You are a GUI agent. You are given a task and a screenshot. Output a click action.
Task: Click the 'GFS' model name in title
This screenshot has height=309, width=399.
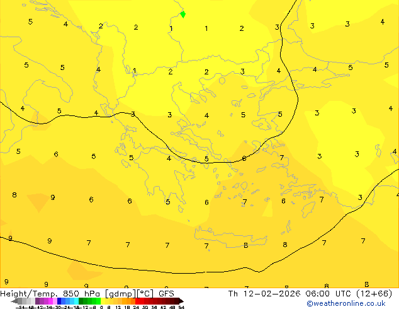(166, 294)
